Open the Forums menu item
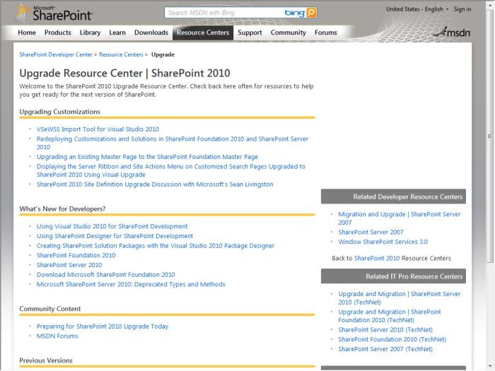Image resolution: width=495 pixels, height=371 pixels. coord(326,33)
